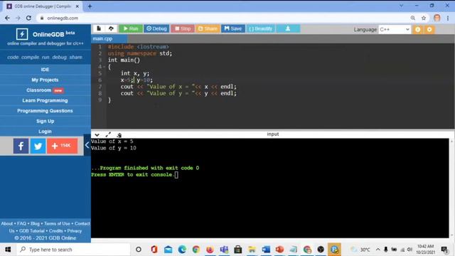Bookmark this page with the star icon

click(x=424, y=18)
